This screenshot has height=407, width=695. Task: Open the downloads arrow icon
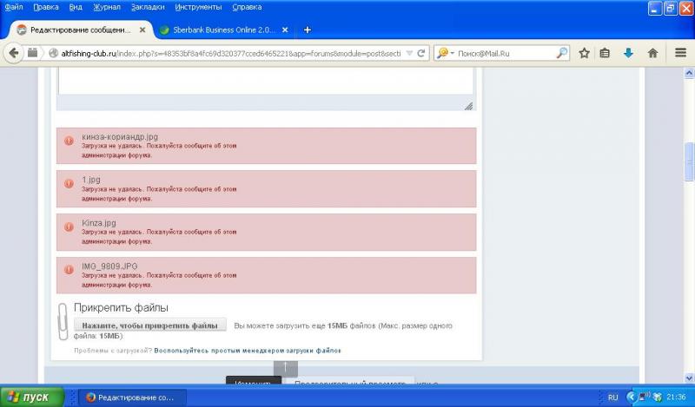tap(628, 52)
